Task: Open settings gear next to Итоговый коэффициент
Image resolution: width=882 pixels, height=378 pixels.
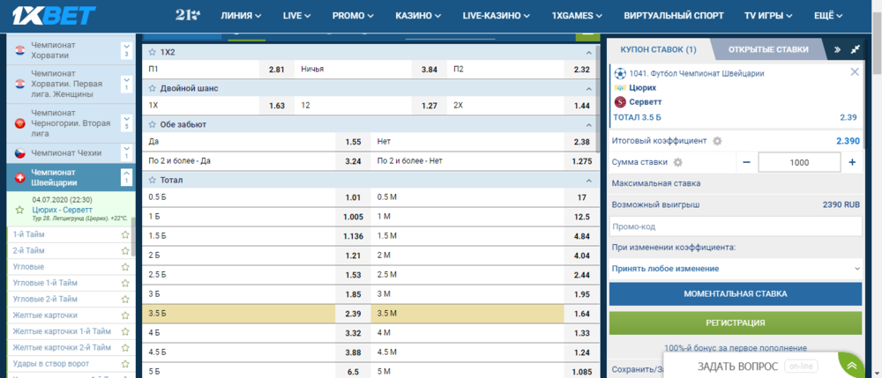Action: (716, 141)
